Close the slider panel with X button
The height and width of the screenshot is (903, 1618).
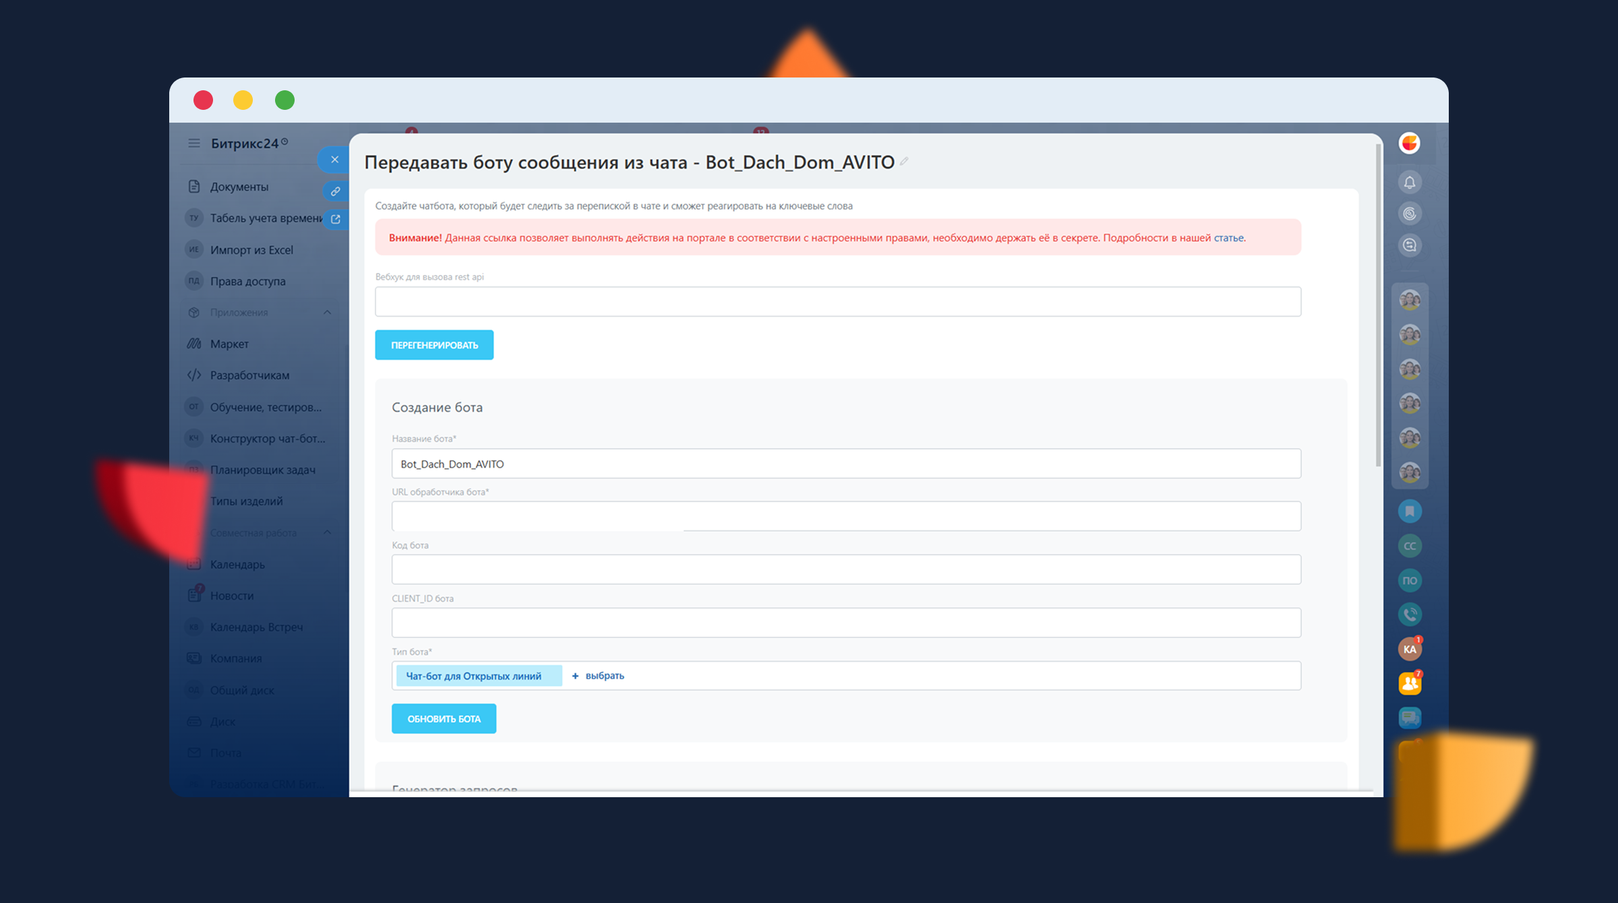pyautogui.click(x=334, y=160)
